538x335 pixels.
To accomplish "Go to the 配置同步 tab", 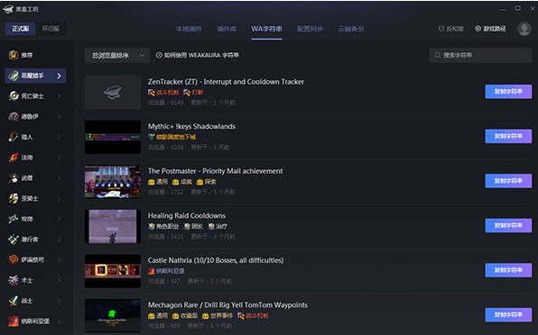I will 310,29.
